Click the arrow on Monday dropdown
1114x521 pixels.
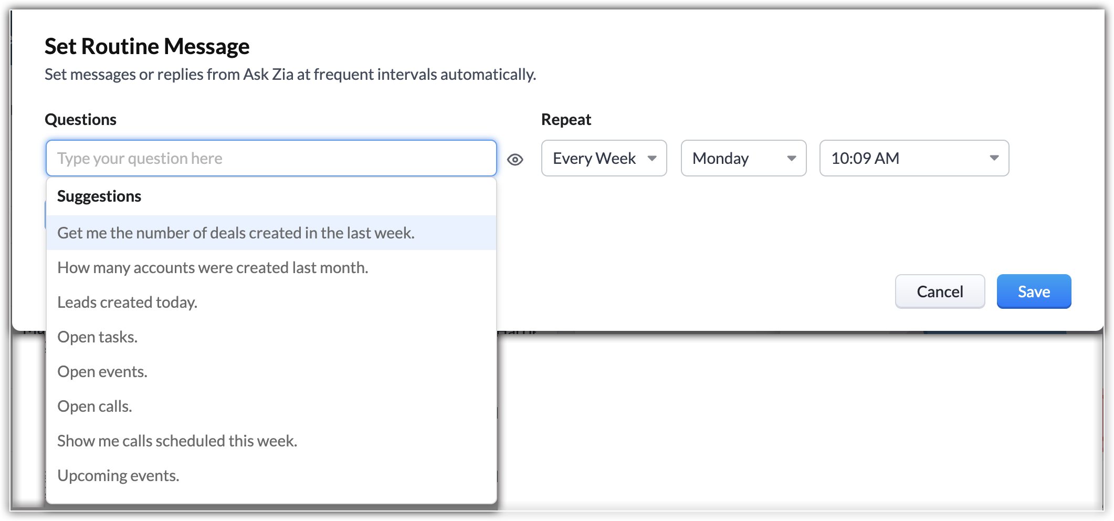coord(791,158)
